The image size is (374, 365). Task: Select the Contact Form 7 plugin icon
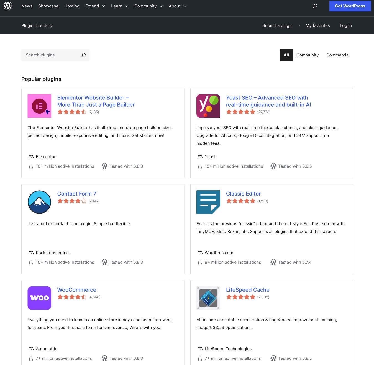pyautogui.click(x=39, y=202)
